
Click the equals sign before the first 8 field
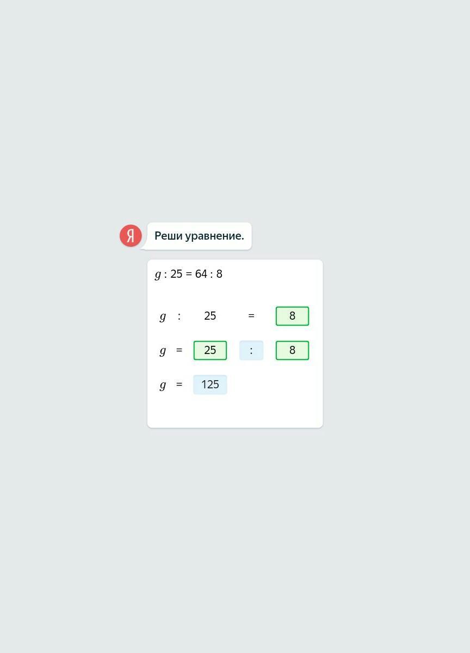click(x=251, y=316)
